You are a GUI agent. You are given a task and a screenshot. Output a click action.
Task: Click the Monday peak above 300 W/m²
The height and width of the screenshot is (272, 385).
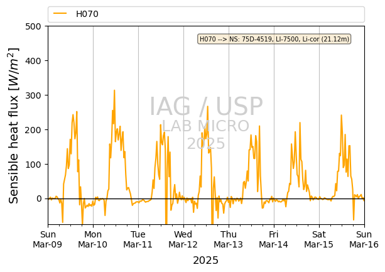[x=114, y=90]
